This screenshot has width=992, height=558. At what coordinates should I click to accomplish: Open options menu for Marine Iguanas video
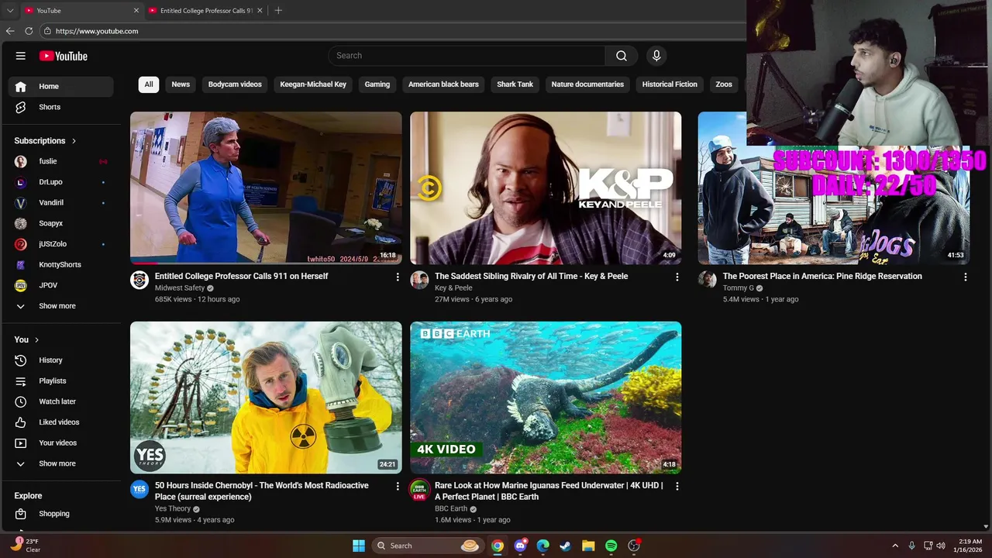click(x=677, y=486)
